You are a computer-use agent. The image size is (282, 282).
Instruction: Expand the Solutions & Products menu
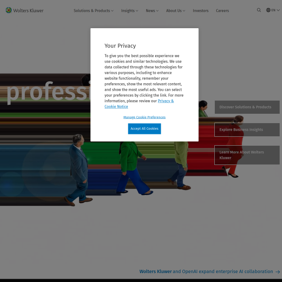pyautogui.click(x=94, y=11)
